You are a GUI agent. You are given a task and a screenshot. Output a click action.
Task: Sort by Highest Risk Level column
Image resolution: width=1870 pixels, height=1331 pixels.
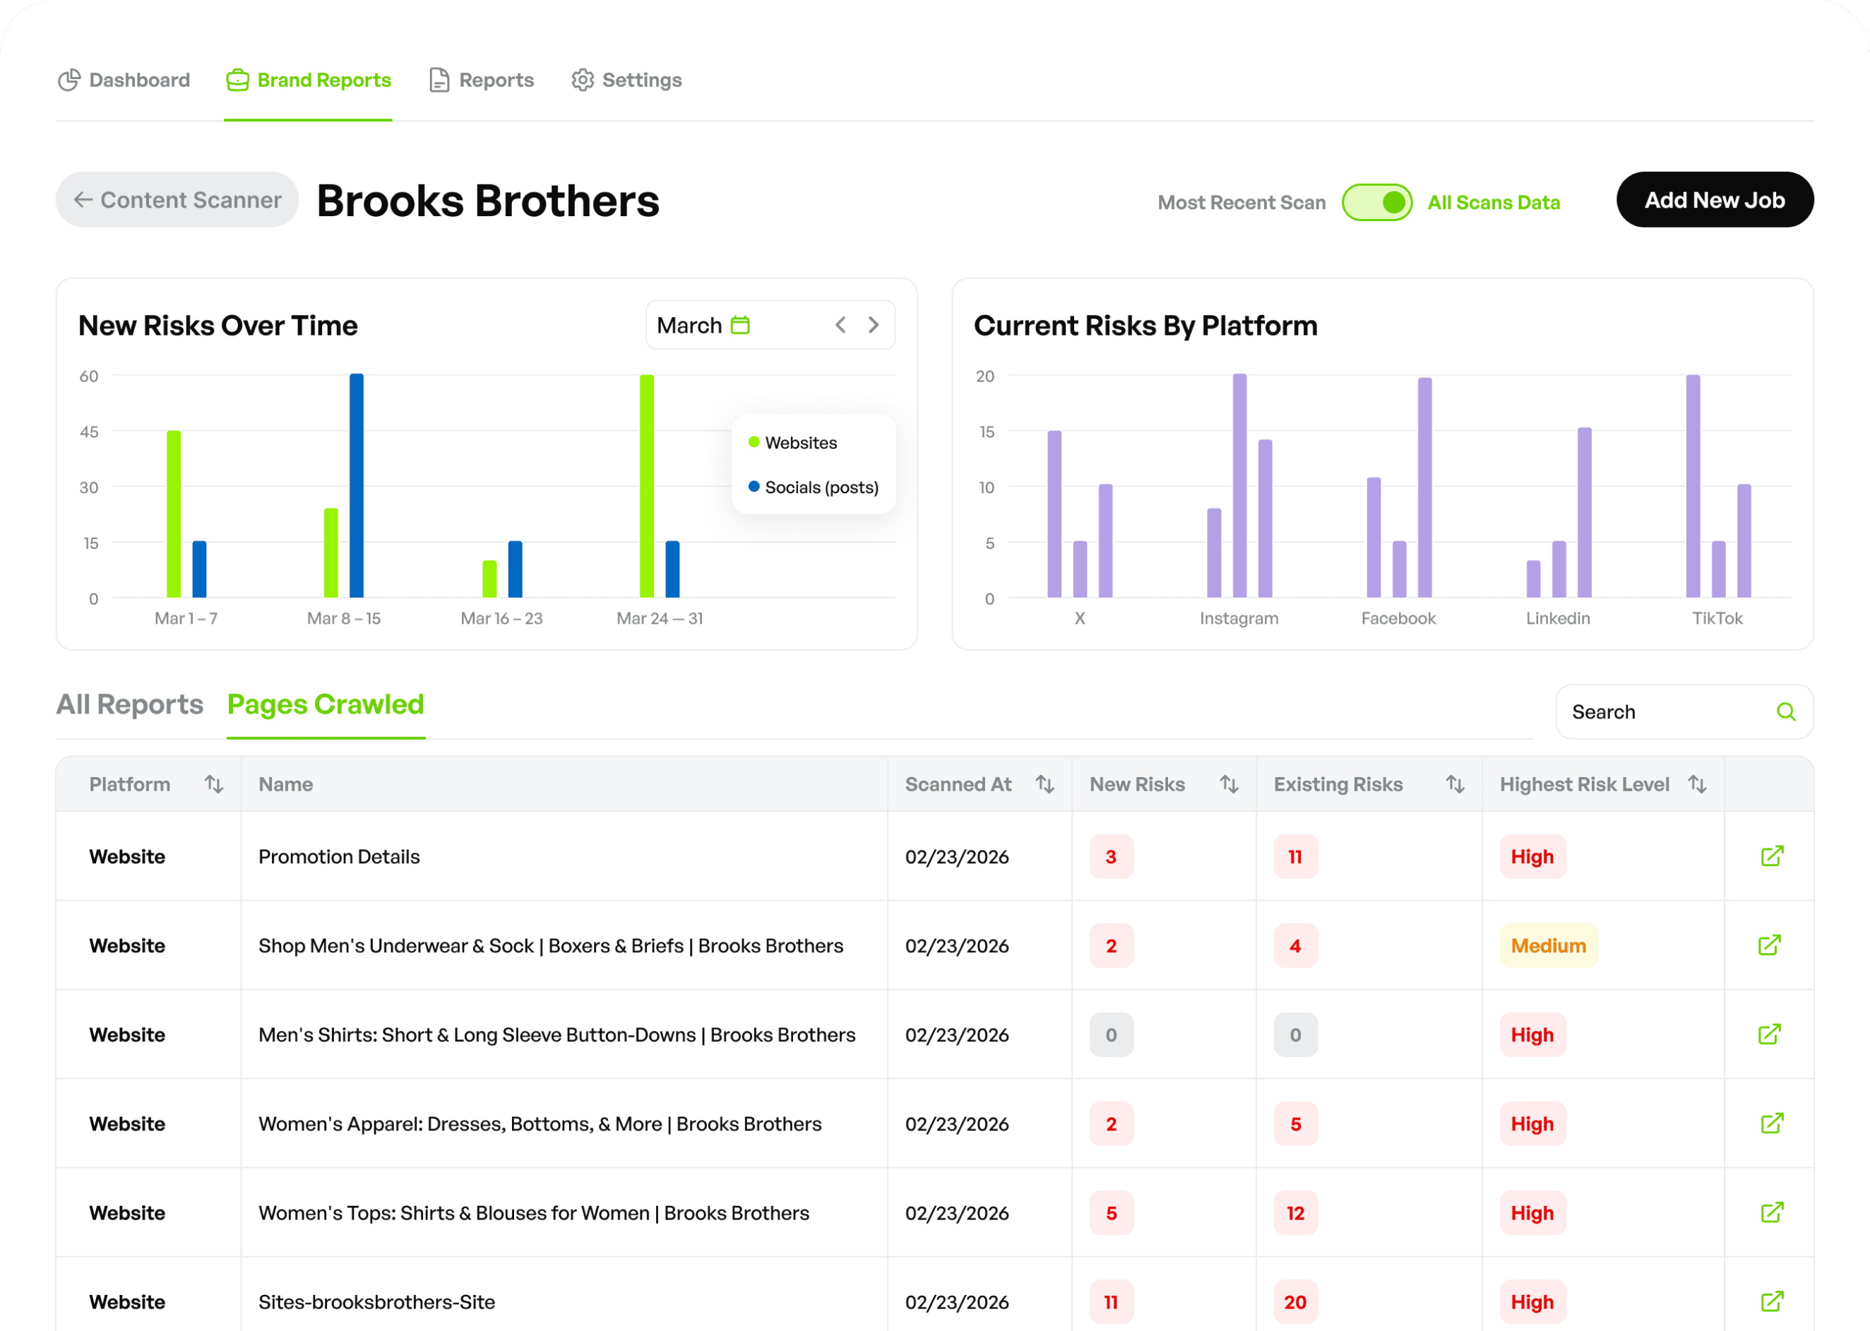click(1697, 784)
